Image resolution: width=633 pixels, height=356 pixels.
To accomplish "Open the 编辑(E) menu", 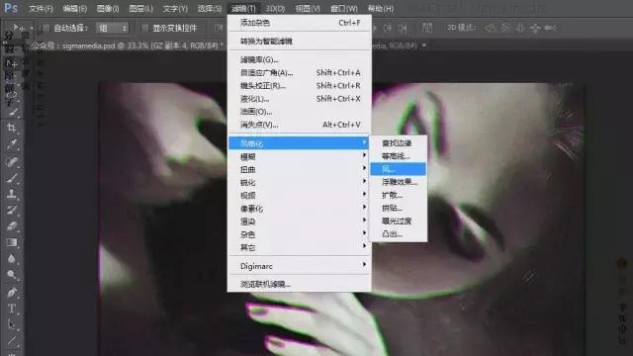I will tap(75, 8).
